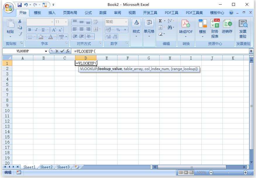This screenshot has width=256, height=178.
Task: Open the borders dropdown arrow
Action: [34, 37]
